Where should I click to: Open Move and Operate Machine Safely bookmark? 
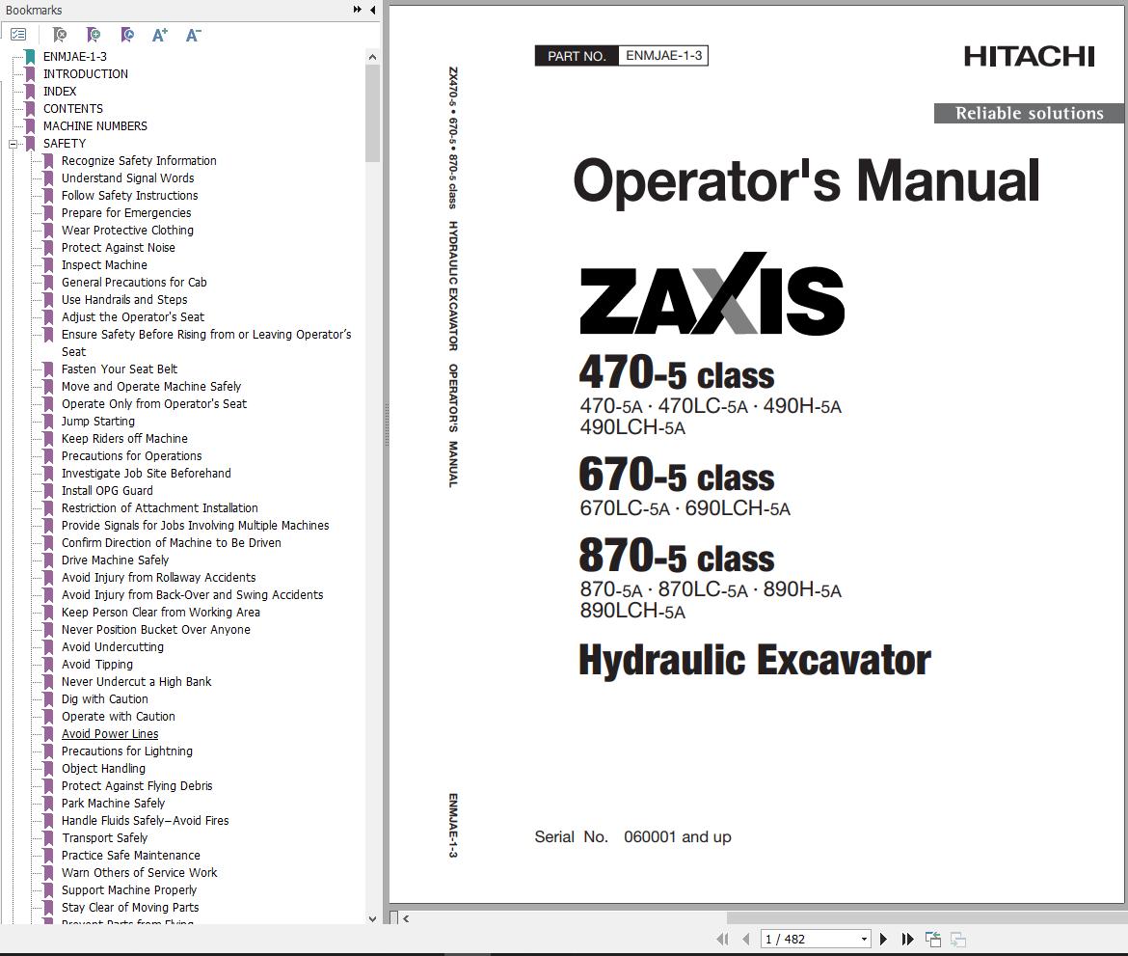coord(151,387)
